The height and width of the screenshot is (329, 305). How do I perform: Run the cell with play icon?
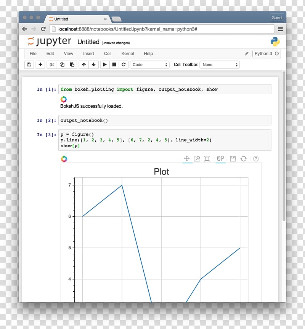105,65
